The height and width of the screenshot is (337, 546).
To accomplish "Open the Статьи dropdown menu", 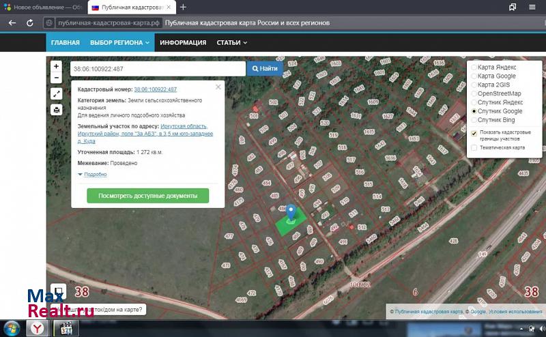I will (231, 42).
